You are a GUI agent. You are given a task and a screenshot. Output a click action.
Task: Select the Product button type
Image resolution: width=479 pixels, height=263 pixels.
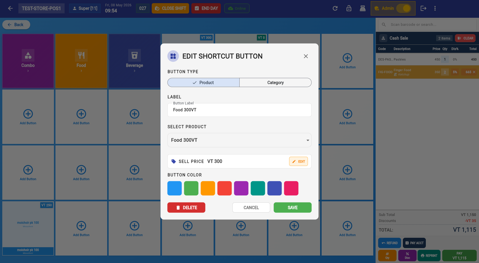point(203,83)
